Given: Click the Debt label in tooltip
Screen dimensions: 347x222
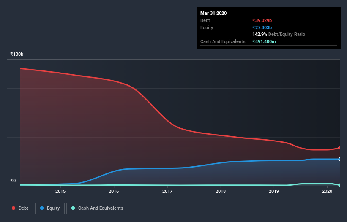Looking at the screenshot, I should 205,20.
